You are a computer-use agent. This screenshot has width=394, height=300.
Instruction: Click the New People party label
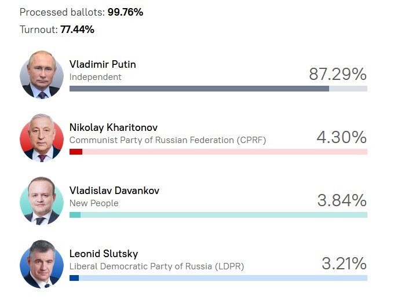[94, 203]
